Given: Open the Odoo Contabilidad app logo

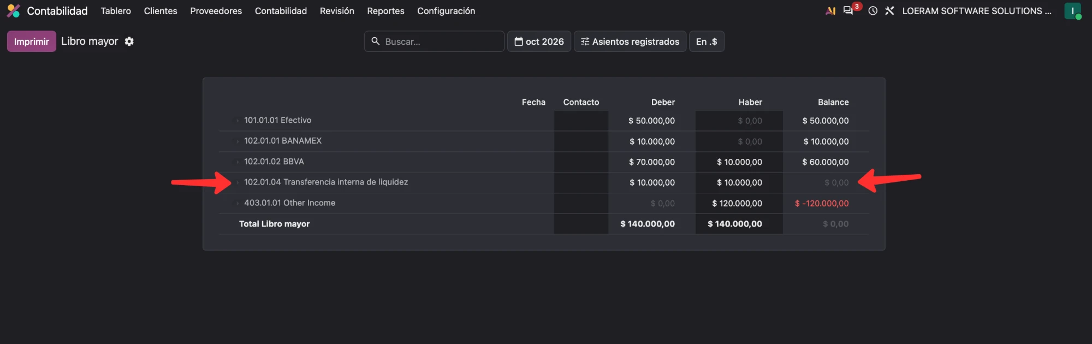Looking at the screenshot, I should (14, 11).
